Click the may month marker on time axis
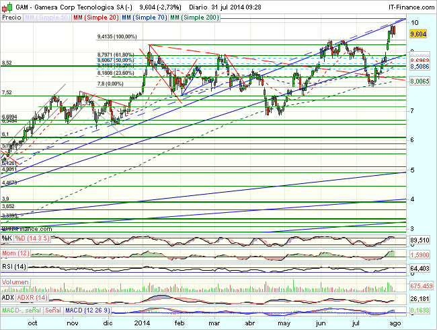This screenshot has width=437, height=330. [284, 323]
